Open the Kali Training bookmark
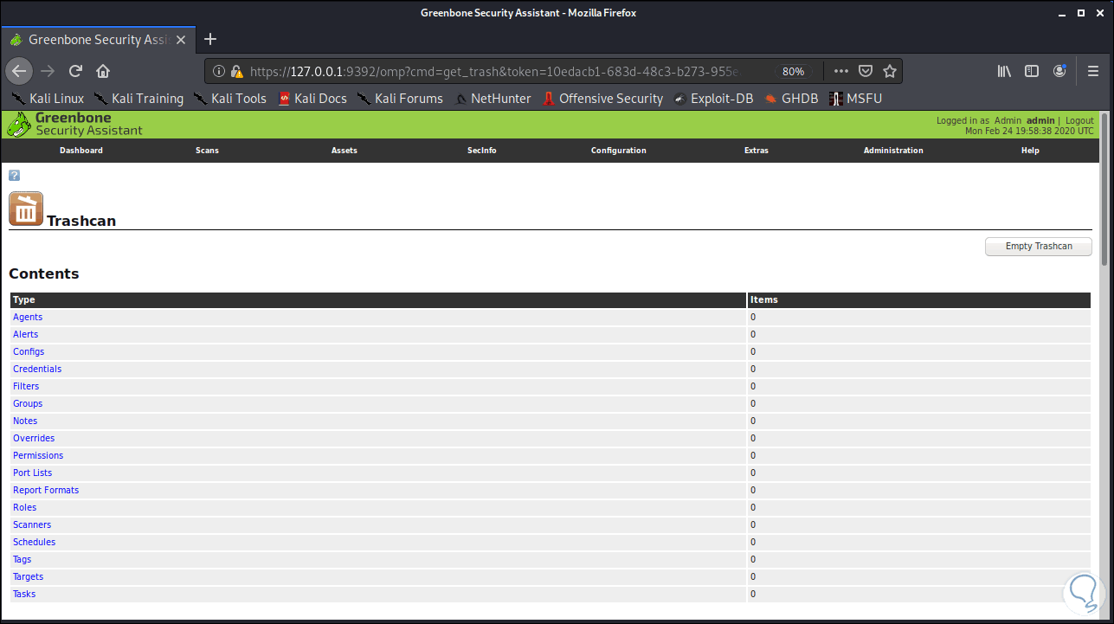 point(138,99)
